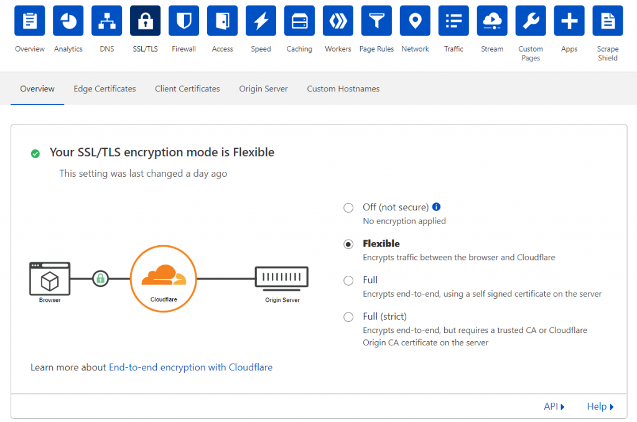Open the Workers chevrons icon

click(x=338, y=21)
